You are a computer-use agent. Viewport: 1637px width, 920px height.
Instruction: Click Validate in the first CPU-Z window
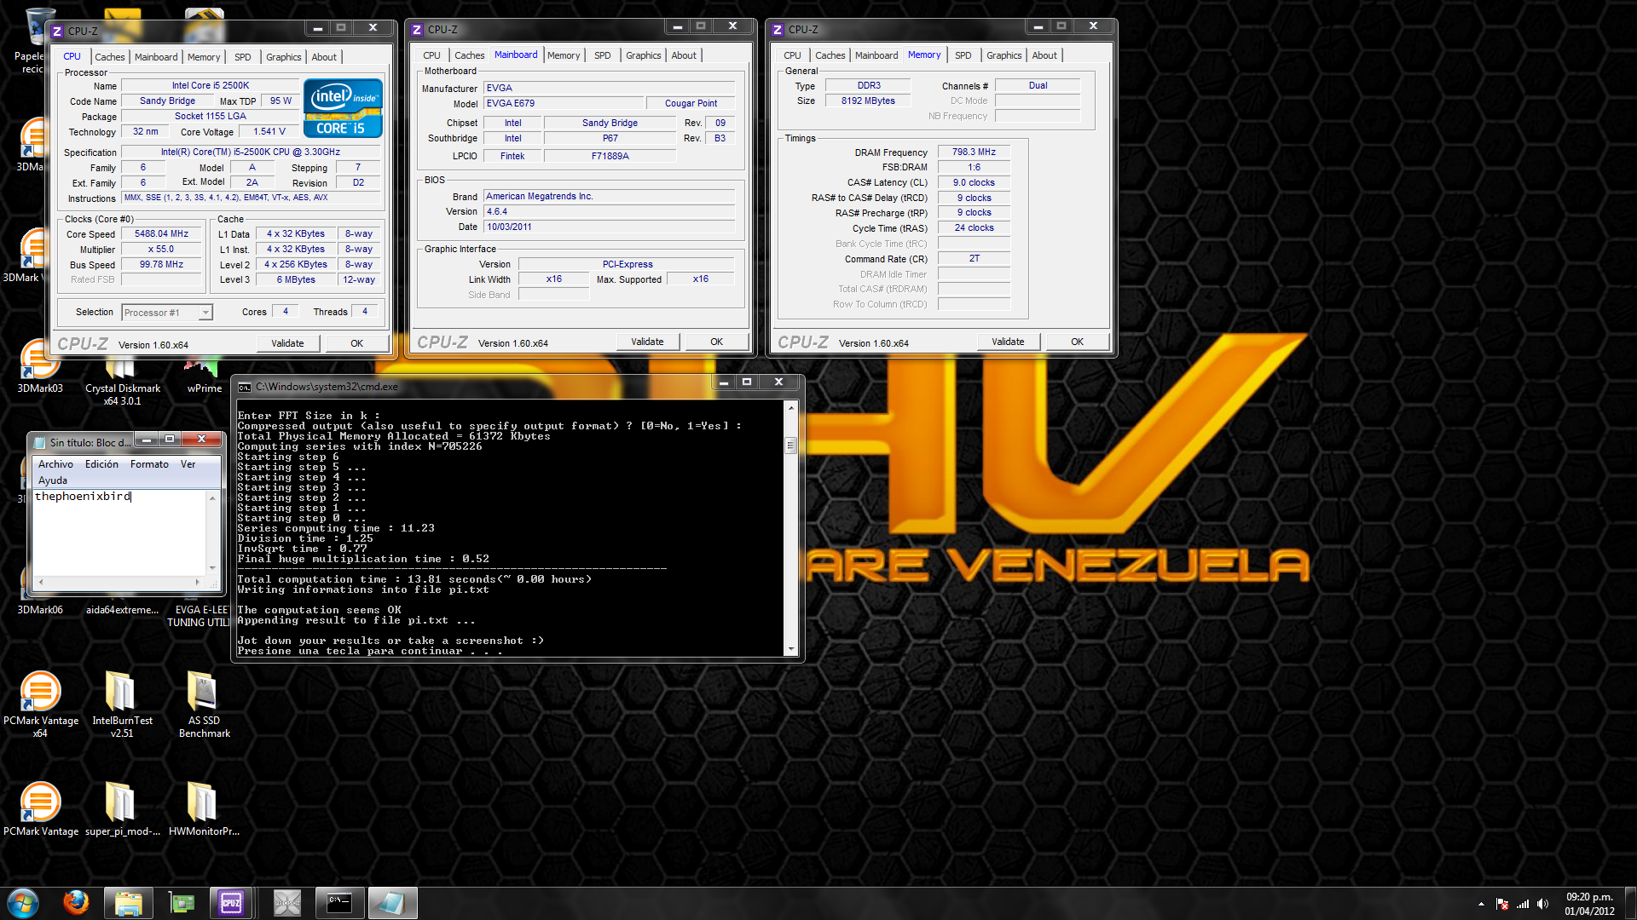(x=287, y=343)
